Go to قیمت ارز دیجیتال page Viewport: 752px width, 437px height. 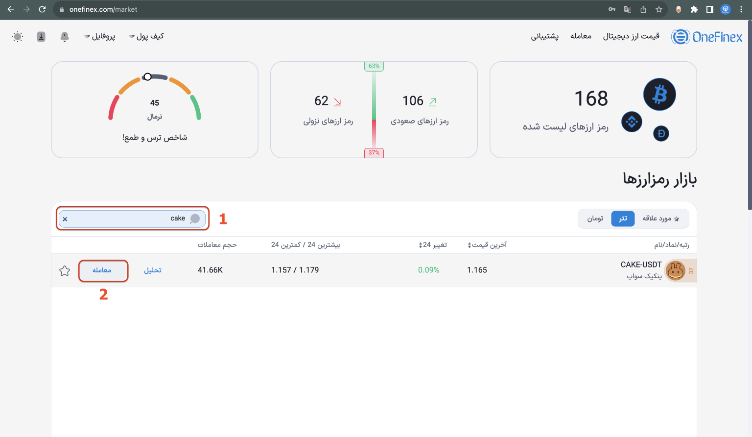click(631, 36)
